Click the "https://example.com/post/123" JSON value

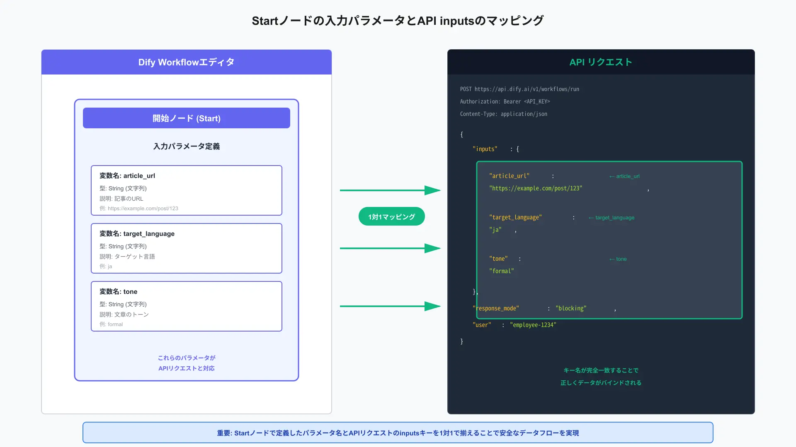536,188
